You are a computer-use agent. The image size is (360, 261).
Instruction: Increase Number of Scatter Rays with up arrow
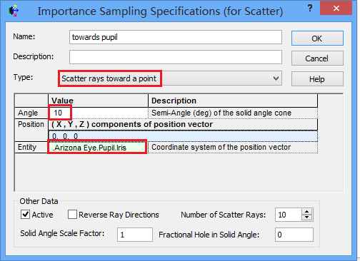click(x=306, y=212)
